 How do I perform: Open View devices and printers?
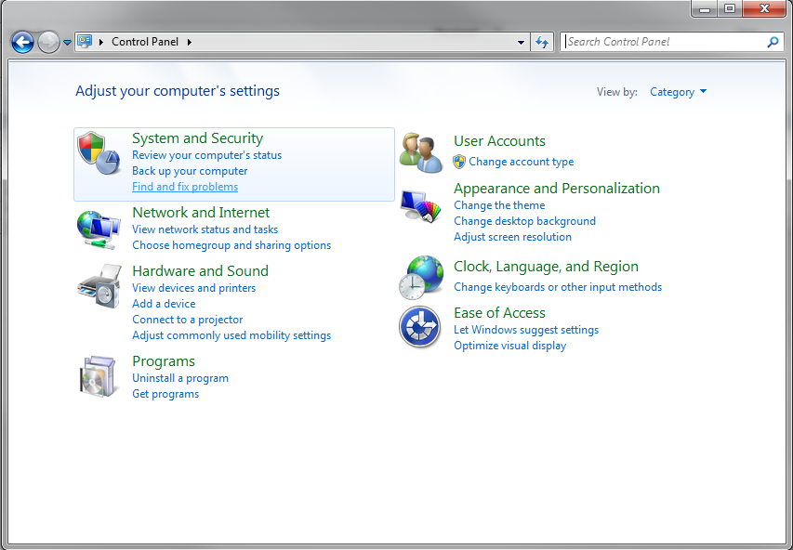coord(193,288)
